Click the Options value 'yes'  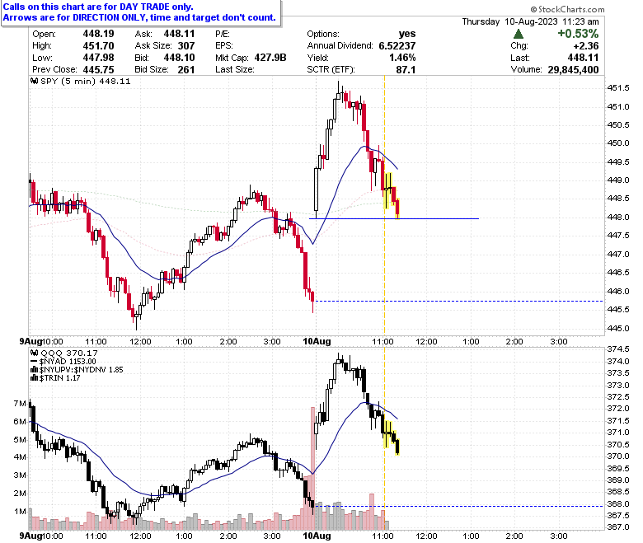click(x=406, y=34)
